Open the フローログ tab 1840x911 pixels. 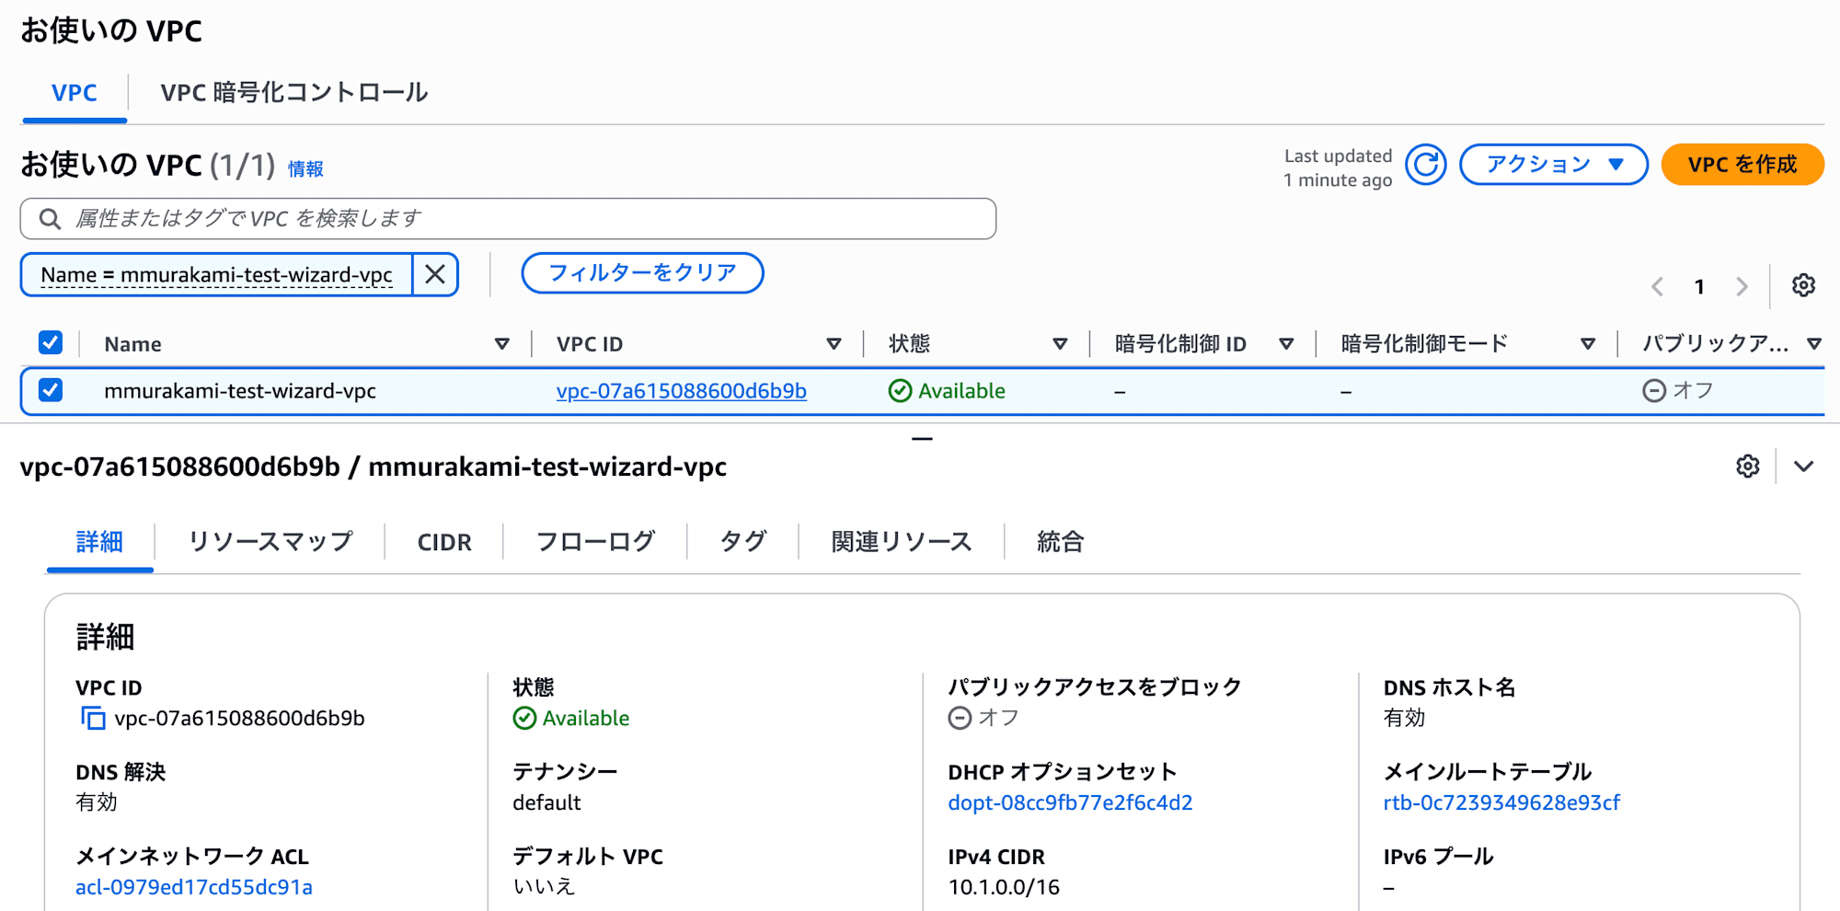595,542
